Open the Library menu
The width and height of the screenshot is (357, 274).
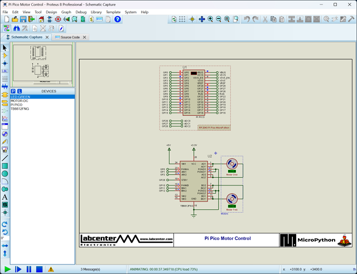click(96, 12)
